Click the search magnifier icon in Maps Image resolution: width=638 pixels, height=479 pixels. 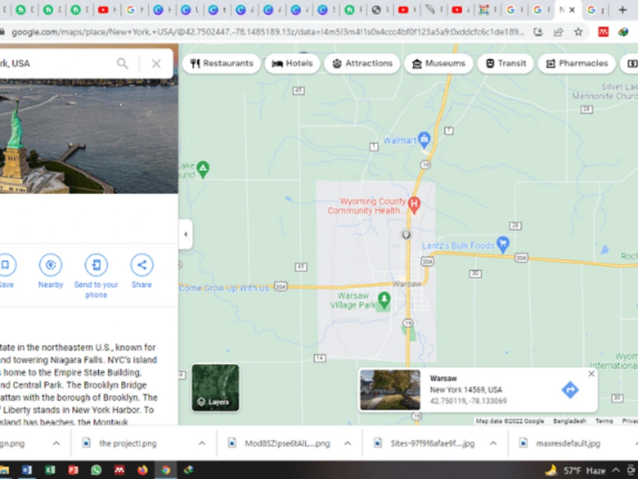point(122,63)
